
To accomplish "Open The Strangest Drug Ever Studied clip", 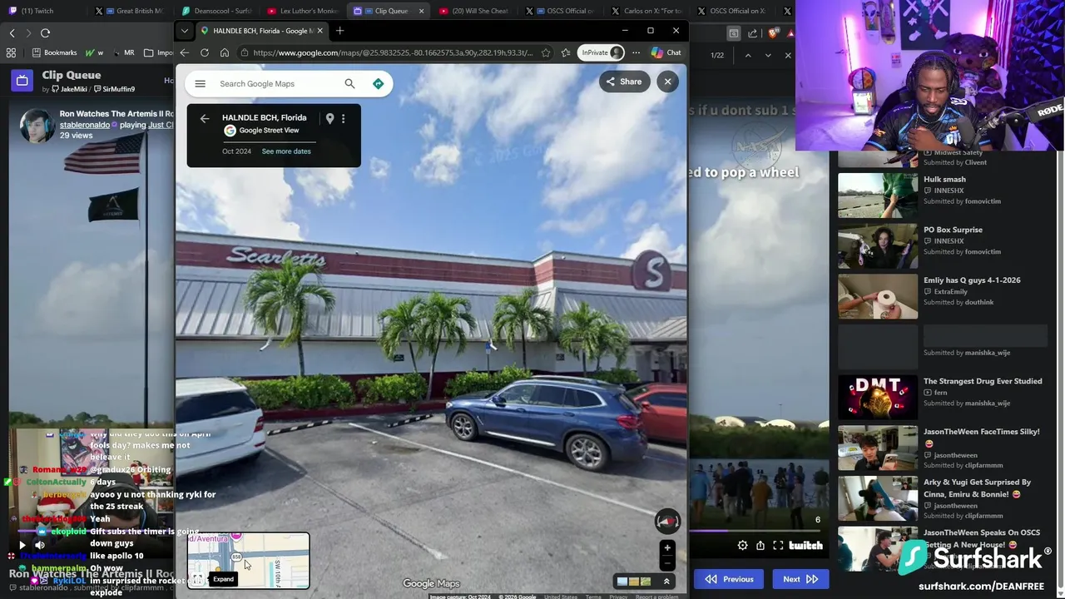I will pos(983,381).
